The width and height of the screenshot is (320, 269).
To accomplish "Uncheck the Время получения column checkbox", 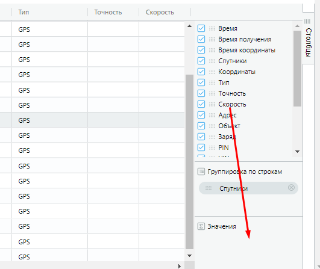I will pyautogui.click(x=201, y=39).
